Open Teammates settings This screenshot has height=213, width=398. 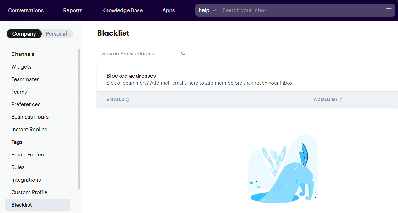coord(25,79)
